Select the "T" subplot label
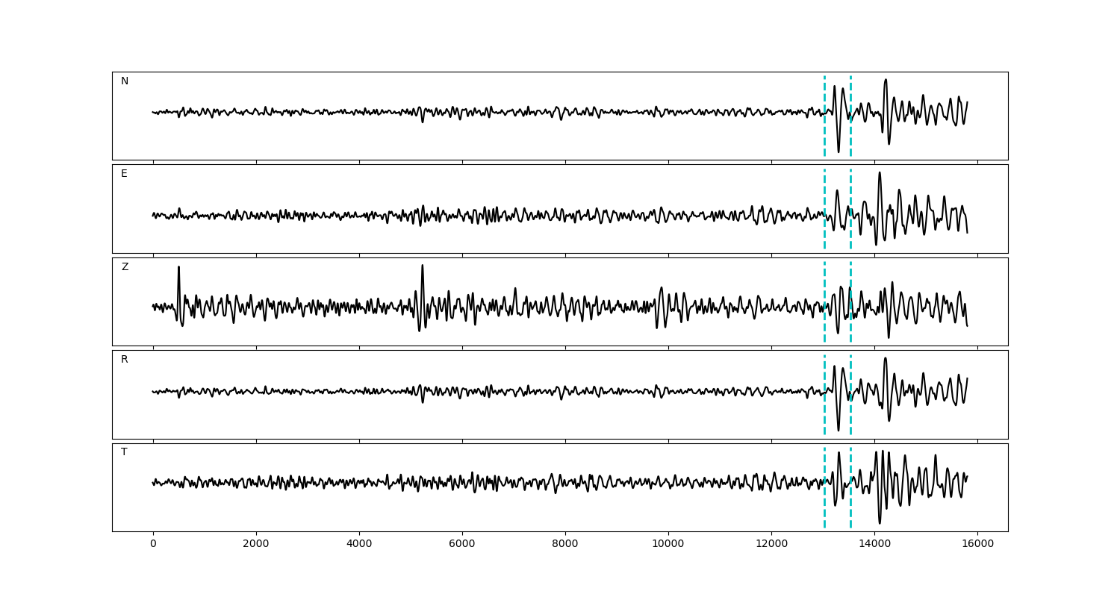Image resolution: width=1120 pixels, height=597 pixels. [x=124, y=452]
